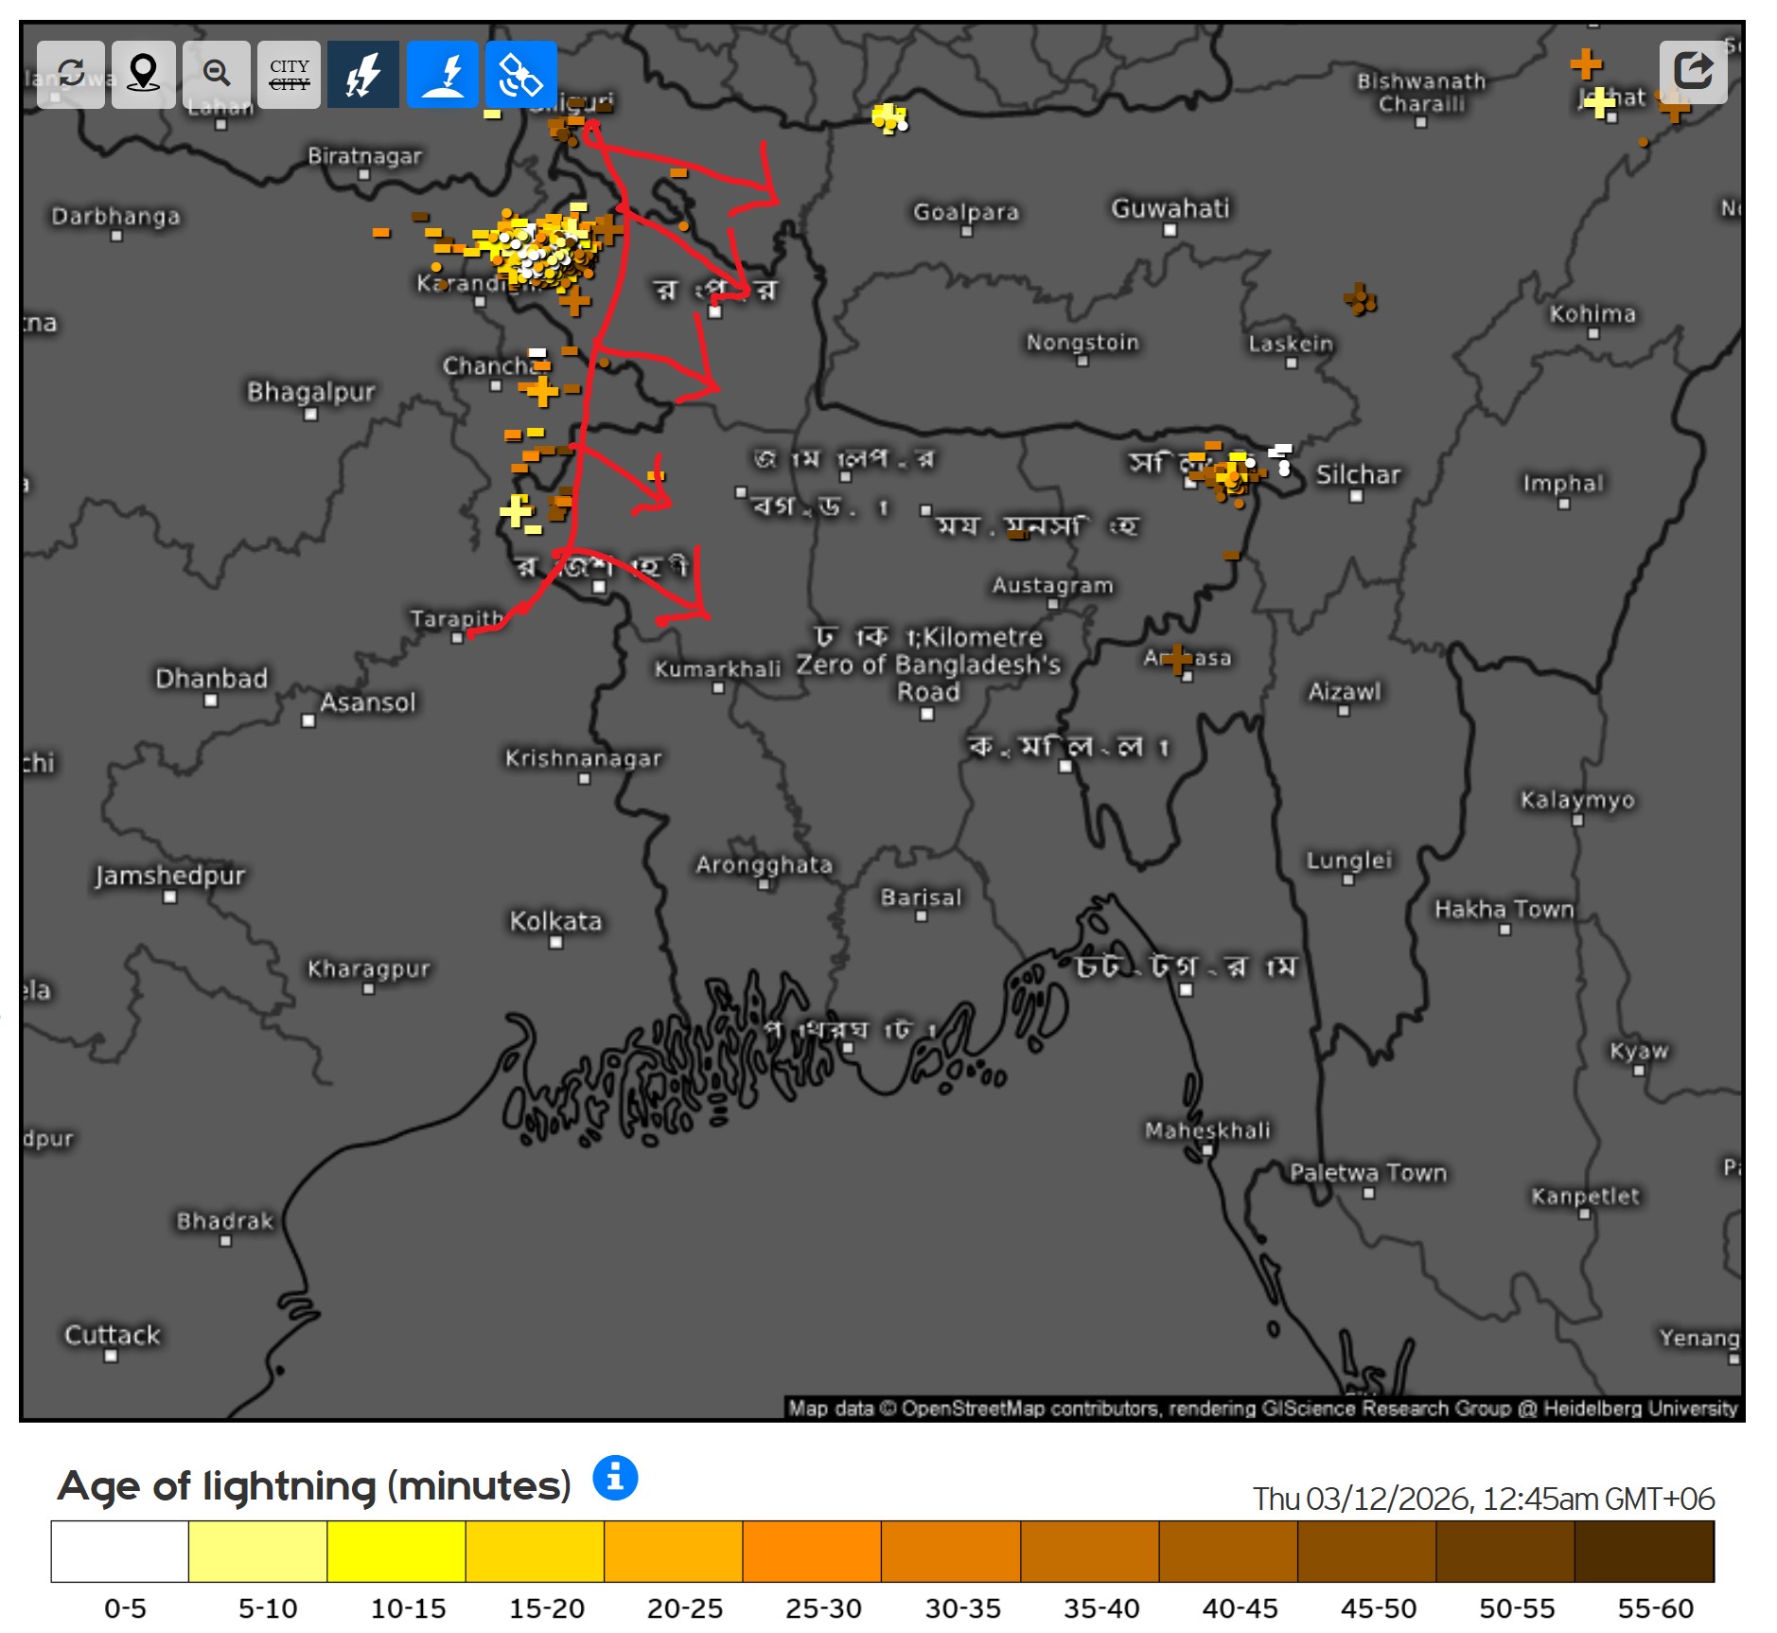1777x1633 pixels.
Task: Click the Heidelberg University attribution text
Action: pos(1640,1409)
